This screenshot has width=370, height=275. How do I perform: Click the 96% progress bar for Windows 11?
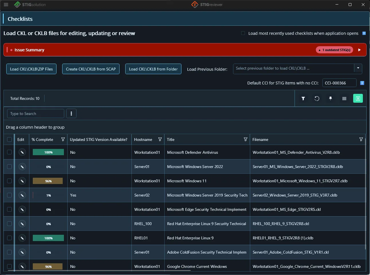pyautogui.click(x=48, y=181)
